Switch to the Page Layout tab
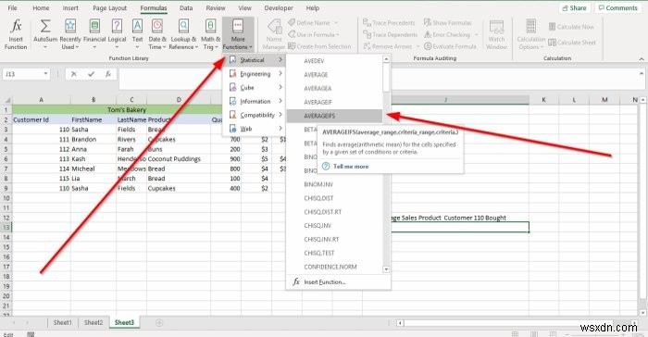This screenshot has width=648, height=337. 109,7
